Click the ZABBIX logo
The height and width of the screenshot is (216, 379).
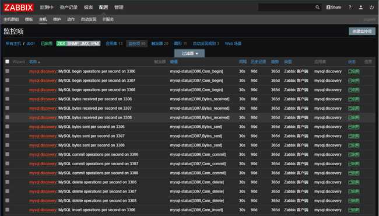point(19,8)
